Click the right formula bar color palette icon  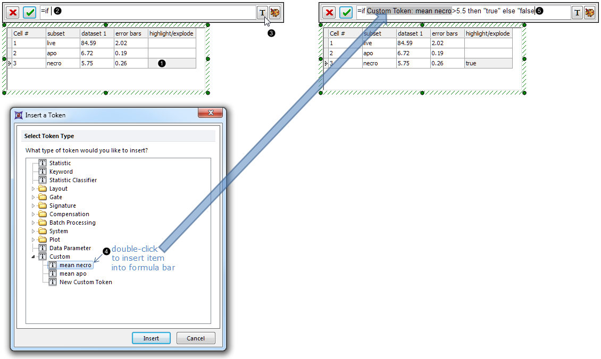(x=589, y=13)
